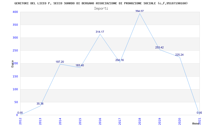The width and height of the screenshot is (202, 126).
Task: Click x-axis year 2017
Action: 120,121
